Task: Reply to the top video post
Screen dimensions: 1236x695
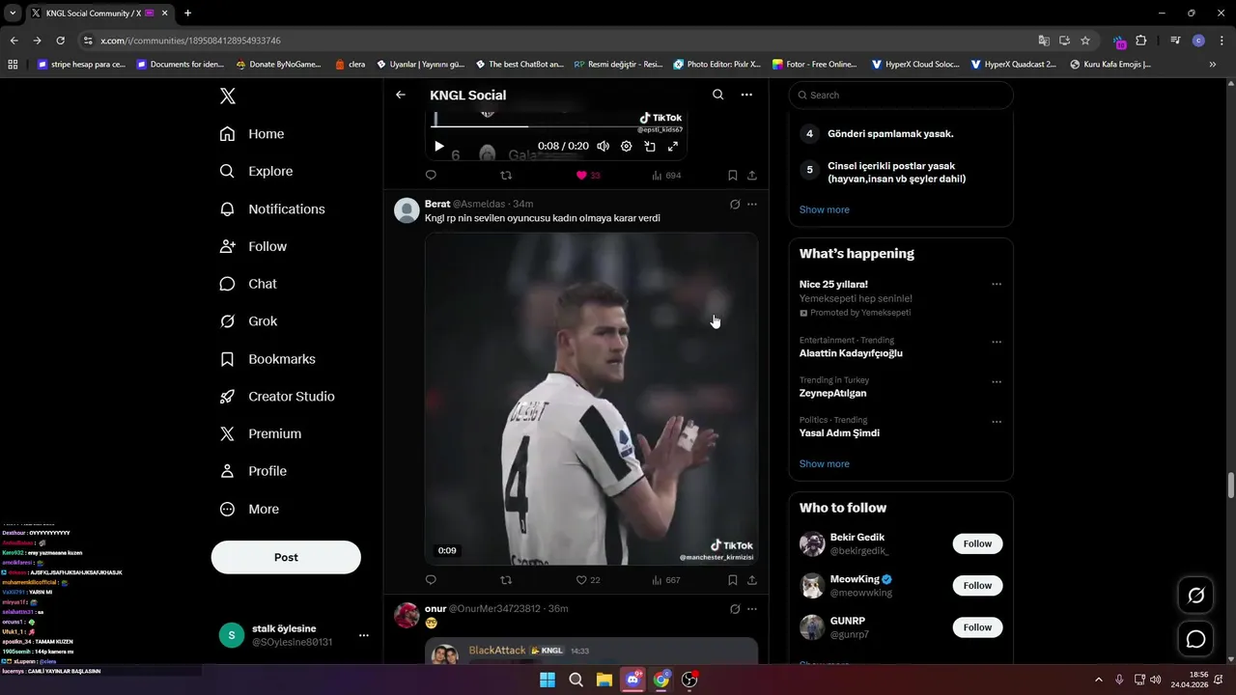Action: click(431, 176)
